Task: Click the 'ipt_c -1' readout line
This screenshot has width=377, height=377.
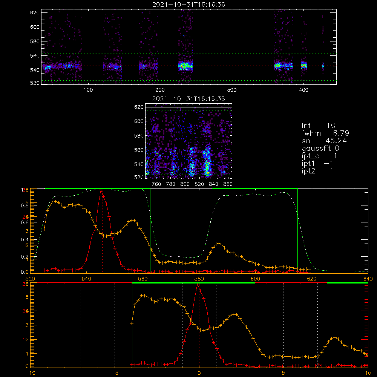Action: coord(319,156)
